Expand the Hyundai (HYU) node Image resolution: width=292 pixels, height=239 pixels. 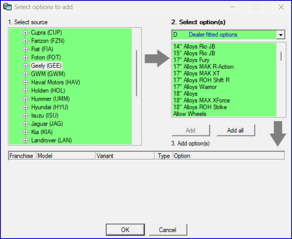[25, 107]
